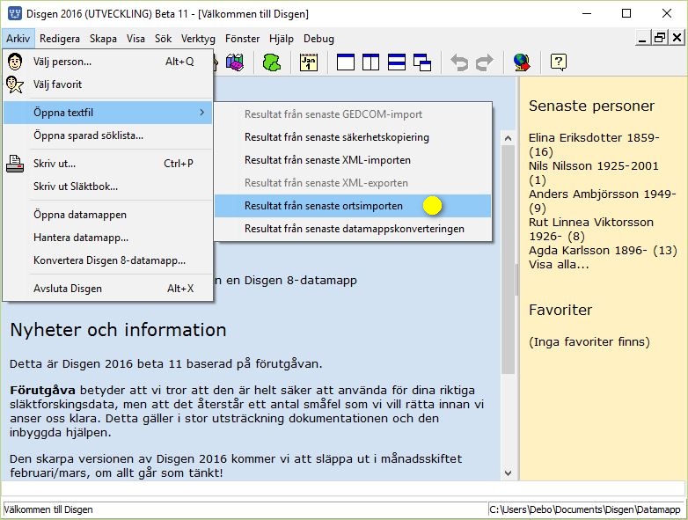688x520 pixels.
Task: Open the Redigera menu
Action: tap(60, 39)
